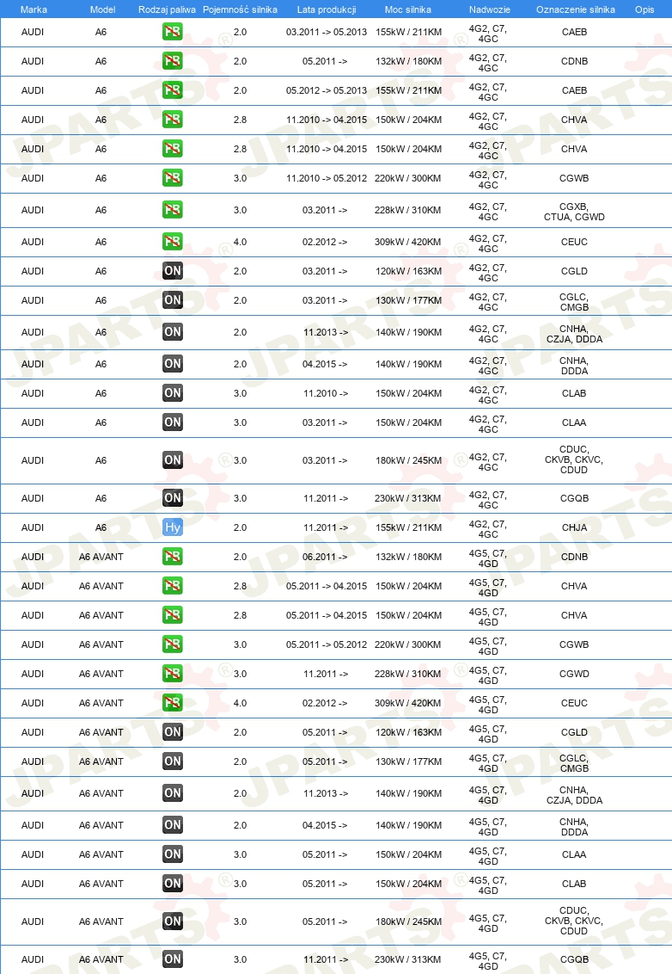Click diesel ON icon in A6 CLAB row
The width and height of the screenshot is (672, 974).
pos(173,393)
